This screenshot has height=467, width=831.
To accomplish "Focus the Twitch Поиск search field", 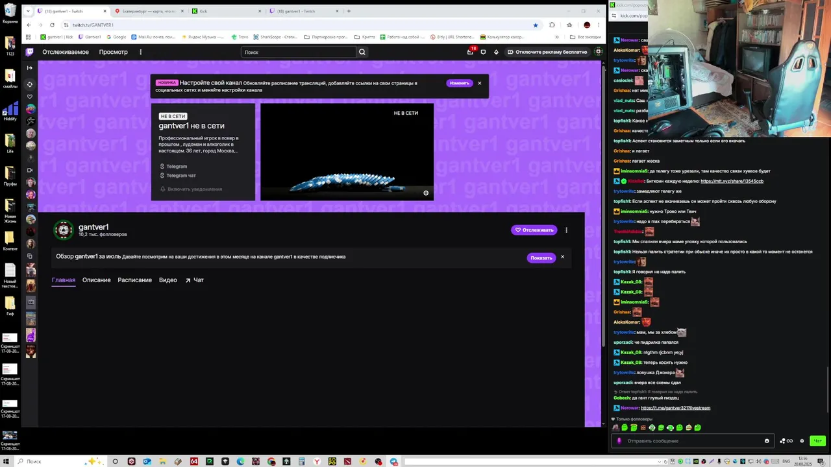I will 299,52.
